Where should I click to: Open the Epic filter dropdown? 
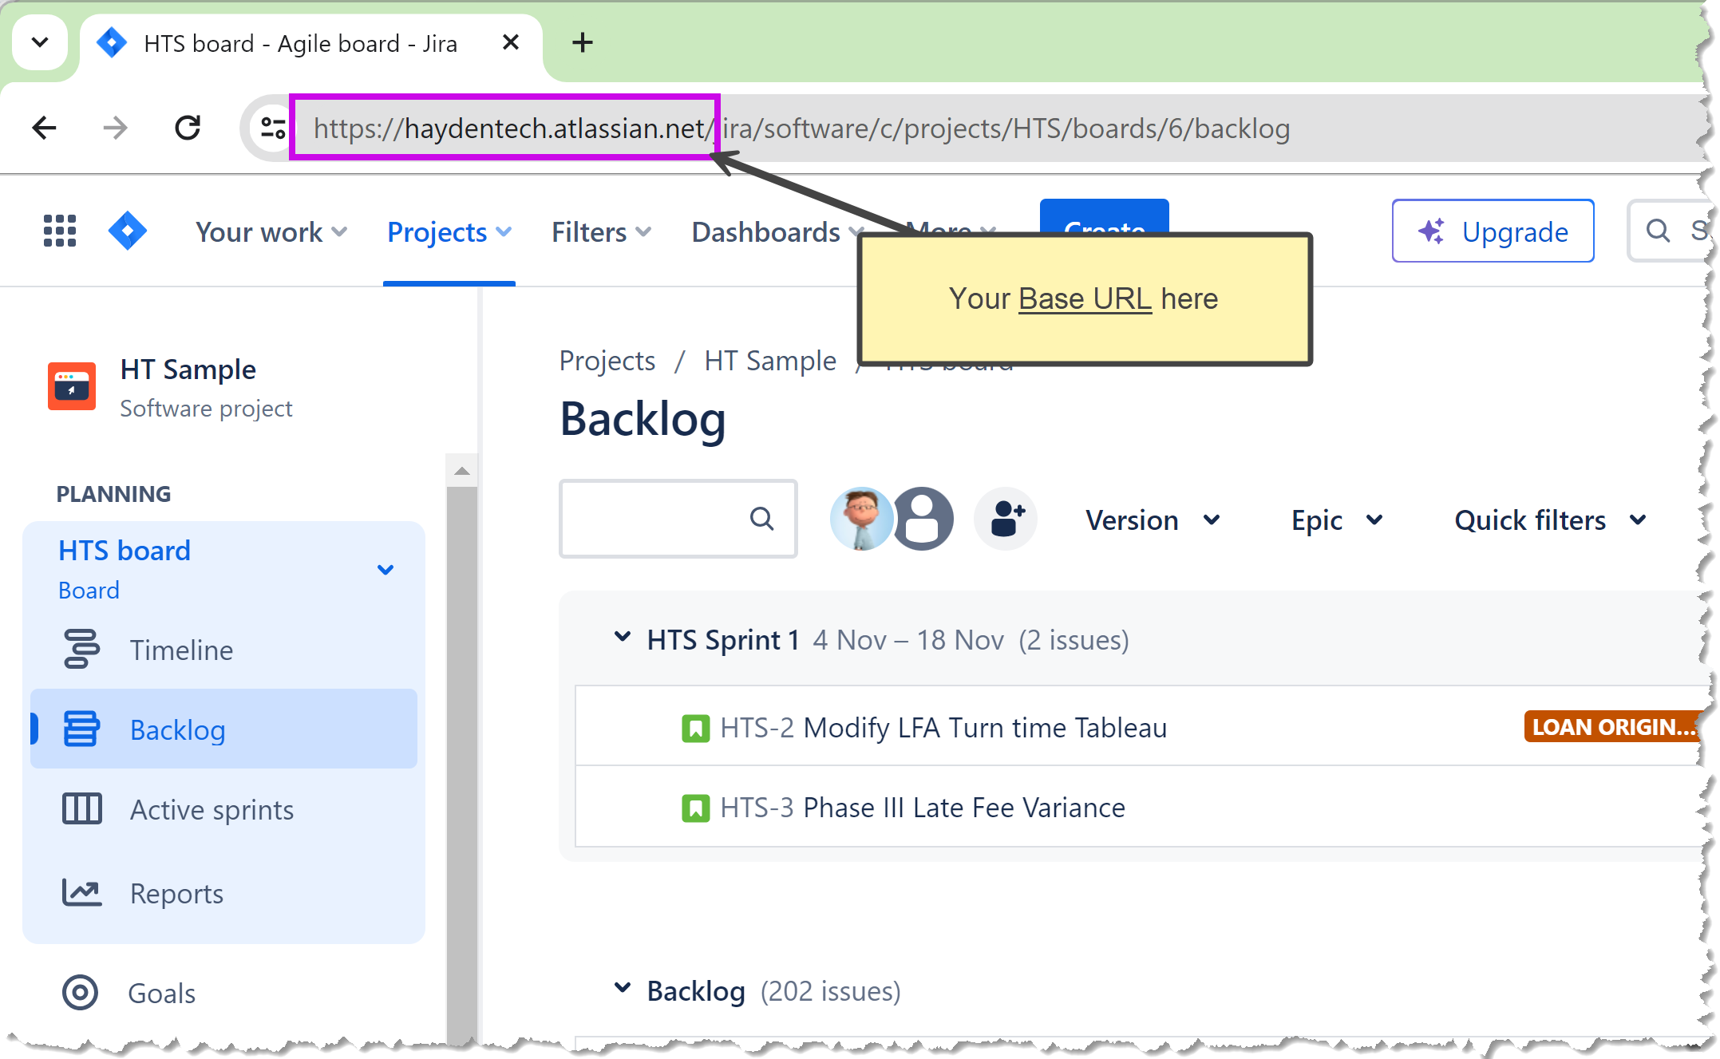coord(1336,520)
